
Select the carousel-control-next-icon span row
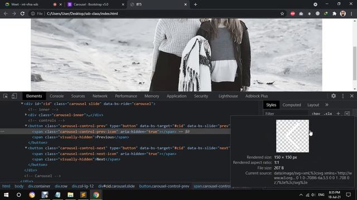[104, 153]
